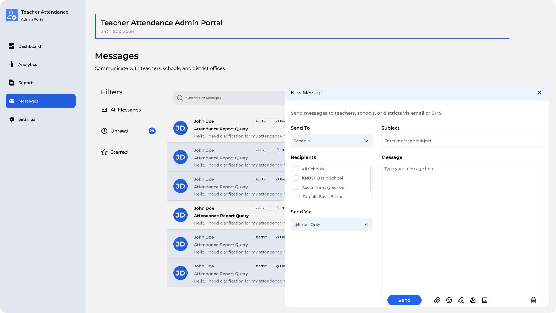Discard draft with trash icon
Image resolution: width=556 pixels, height=313 pixels.
(533, 300)
